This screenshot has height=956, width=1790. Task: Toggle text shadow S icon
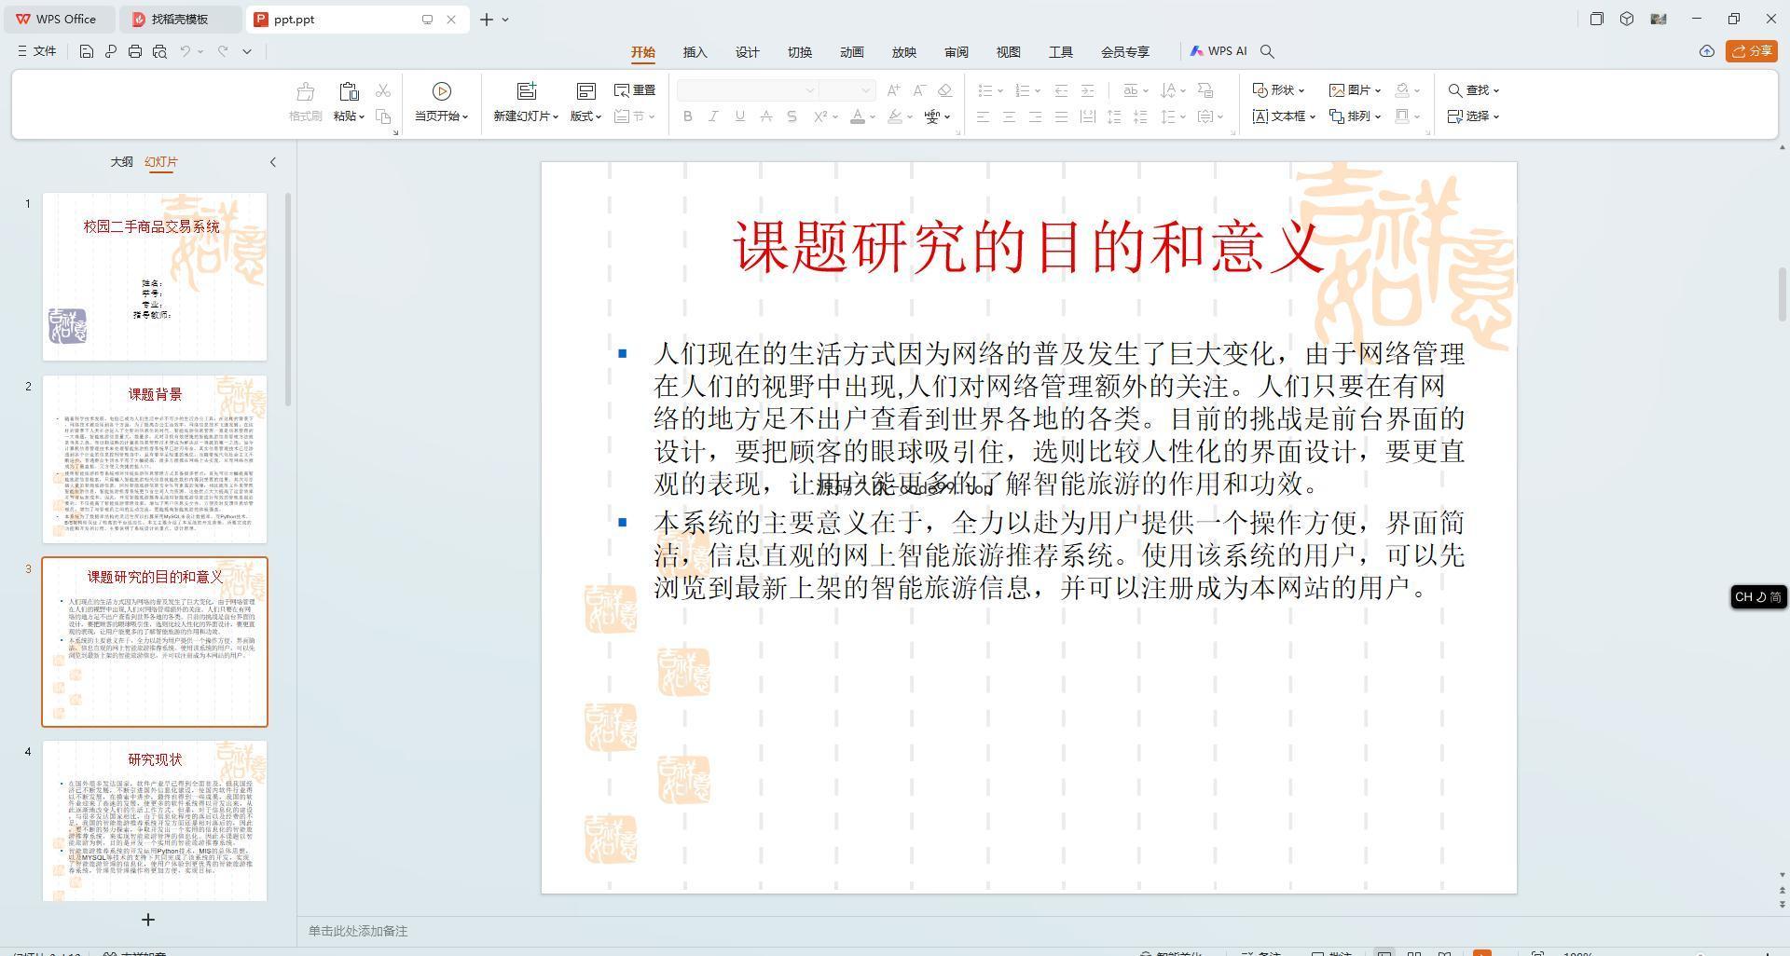tap(792, 116)
